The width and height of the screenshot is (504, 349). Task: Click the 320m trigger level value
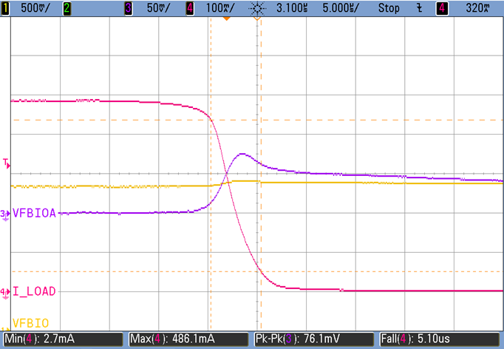(x=477, y=8)
